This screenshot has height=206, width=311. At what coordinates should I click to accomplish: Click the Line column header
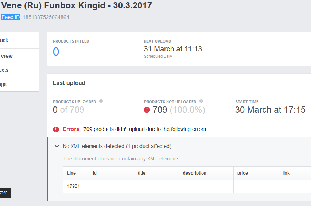pos(71,173)
